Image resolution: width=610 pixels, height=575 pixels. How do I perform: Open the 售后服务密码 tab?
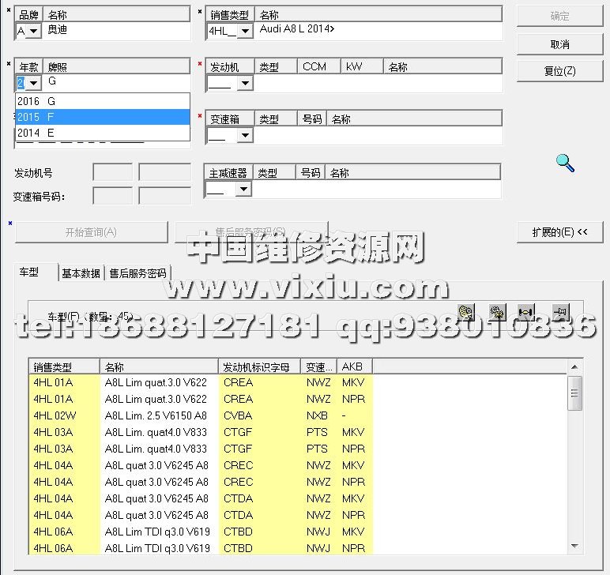coord(137,273)
